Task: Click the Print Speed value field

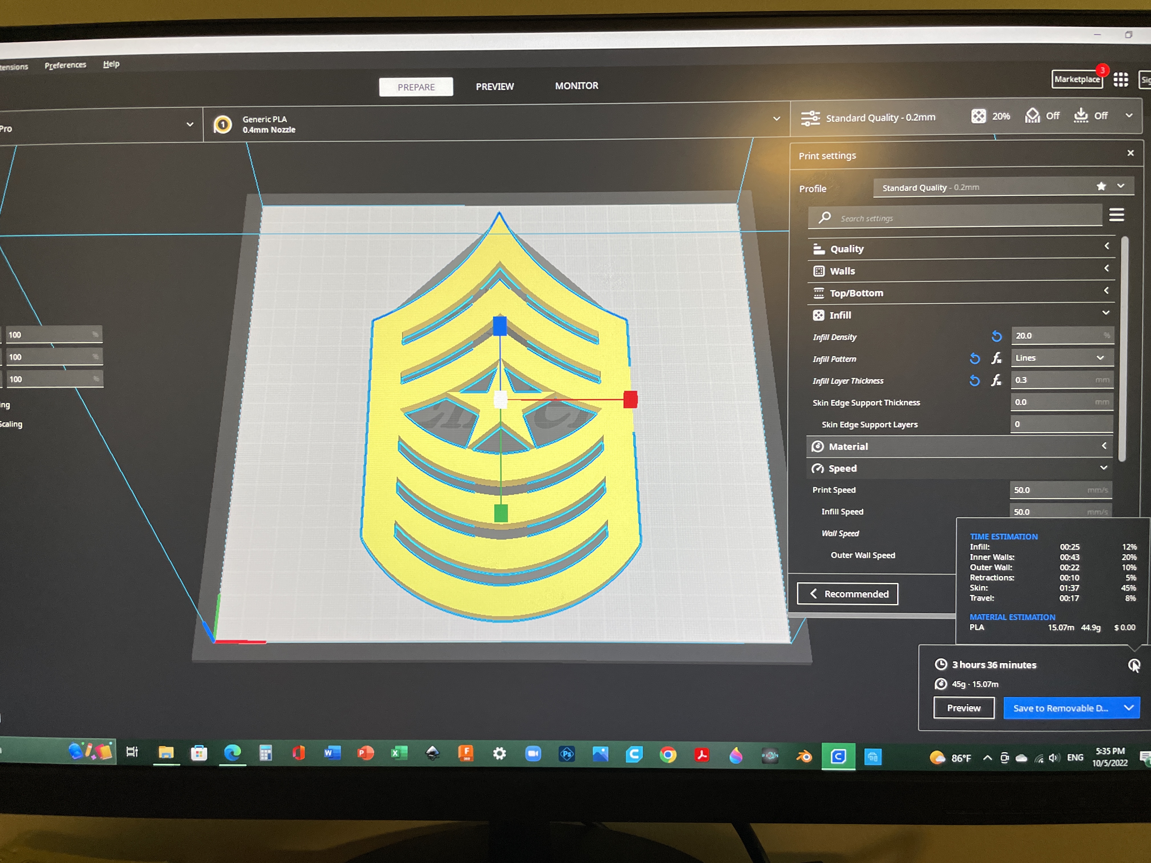Action: 1061,490
